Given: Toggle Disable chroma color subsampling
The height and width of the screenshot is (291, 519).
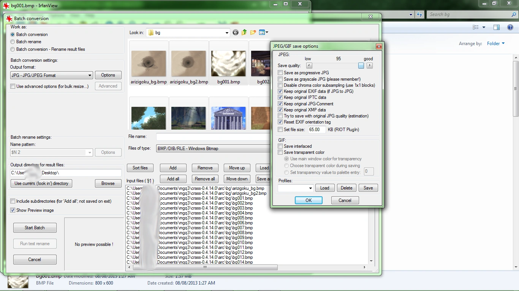Looking at the screenshot, I should click(x=280, y=85).
